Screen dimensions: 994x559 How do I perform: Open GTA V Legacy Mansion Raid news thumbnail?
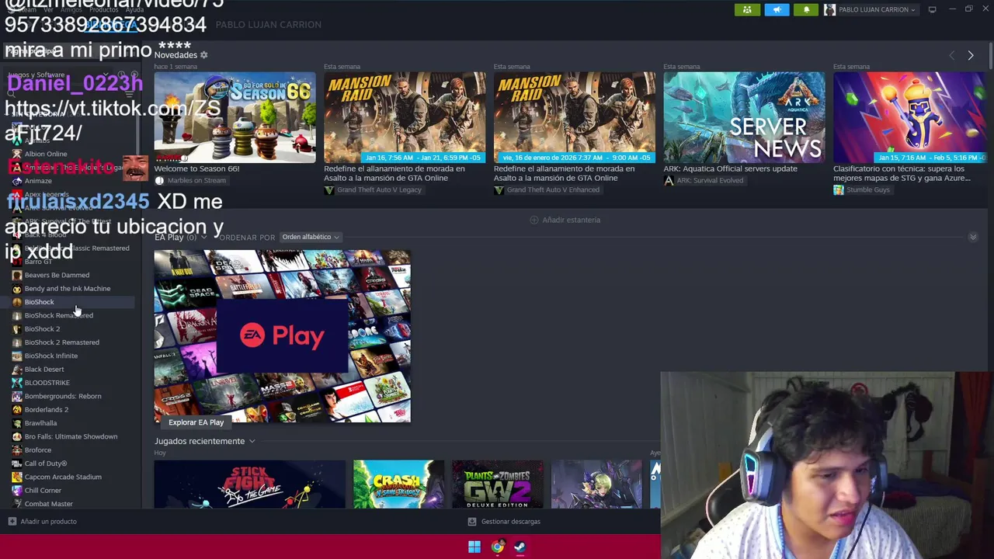tap(405, 117)
